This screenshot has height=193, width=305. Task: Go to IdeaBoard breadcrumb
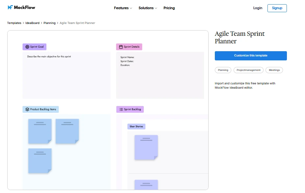[32, 23]
